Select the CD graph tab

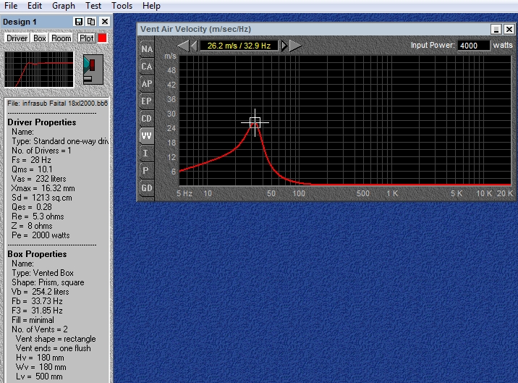click(147, 119)
